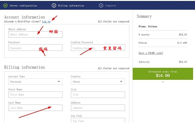The width and height of the screenshot is (195, 123).
Task: Click the Summary heading
Action: pyautogui.click(x=144, y=17)
